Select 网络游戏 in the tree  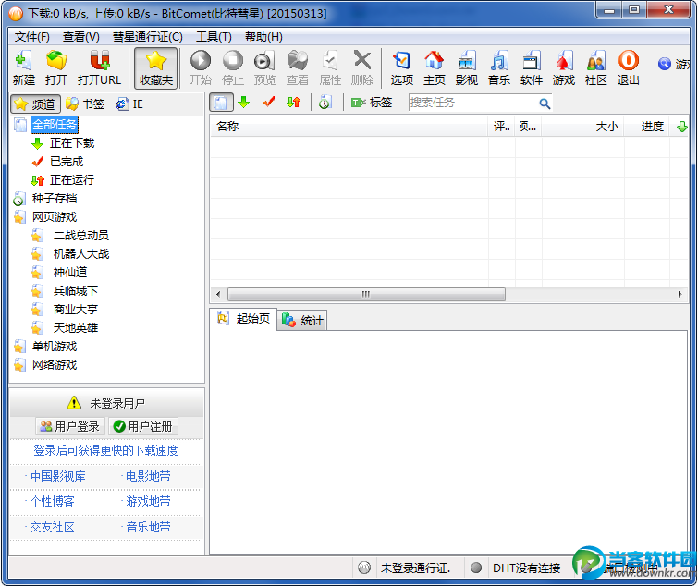coord(55,365)
